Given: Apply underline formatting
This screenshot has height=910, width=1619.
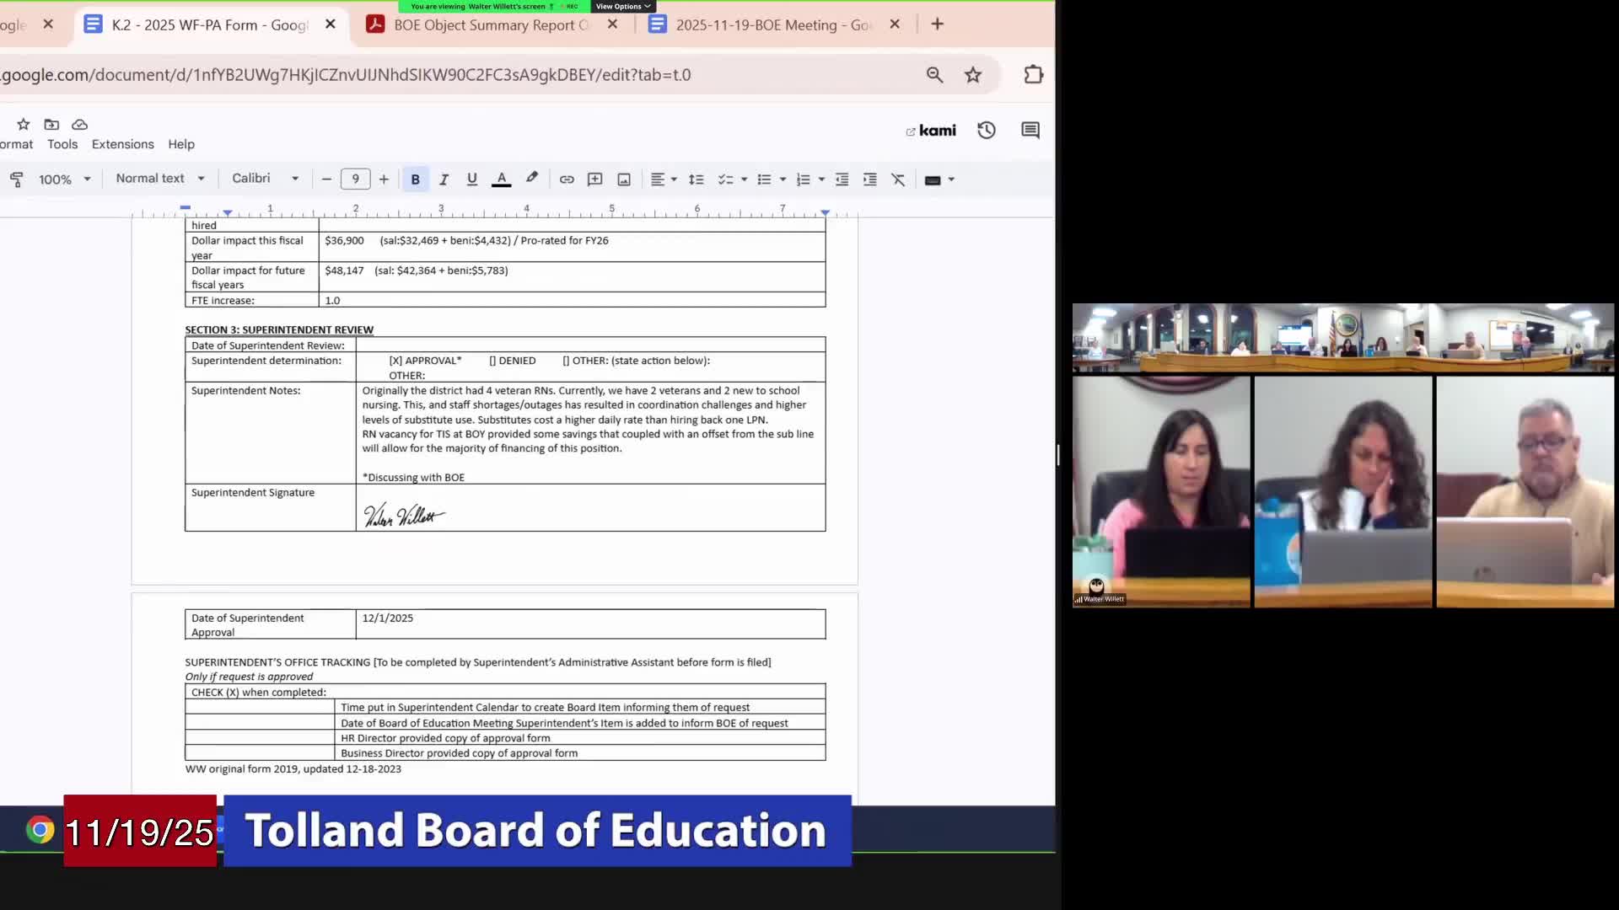Looking at the screenshot, I should pyautogui.click(x=471, y=179).
